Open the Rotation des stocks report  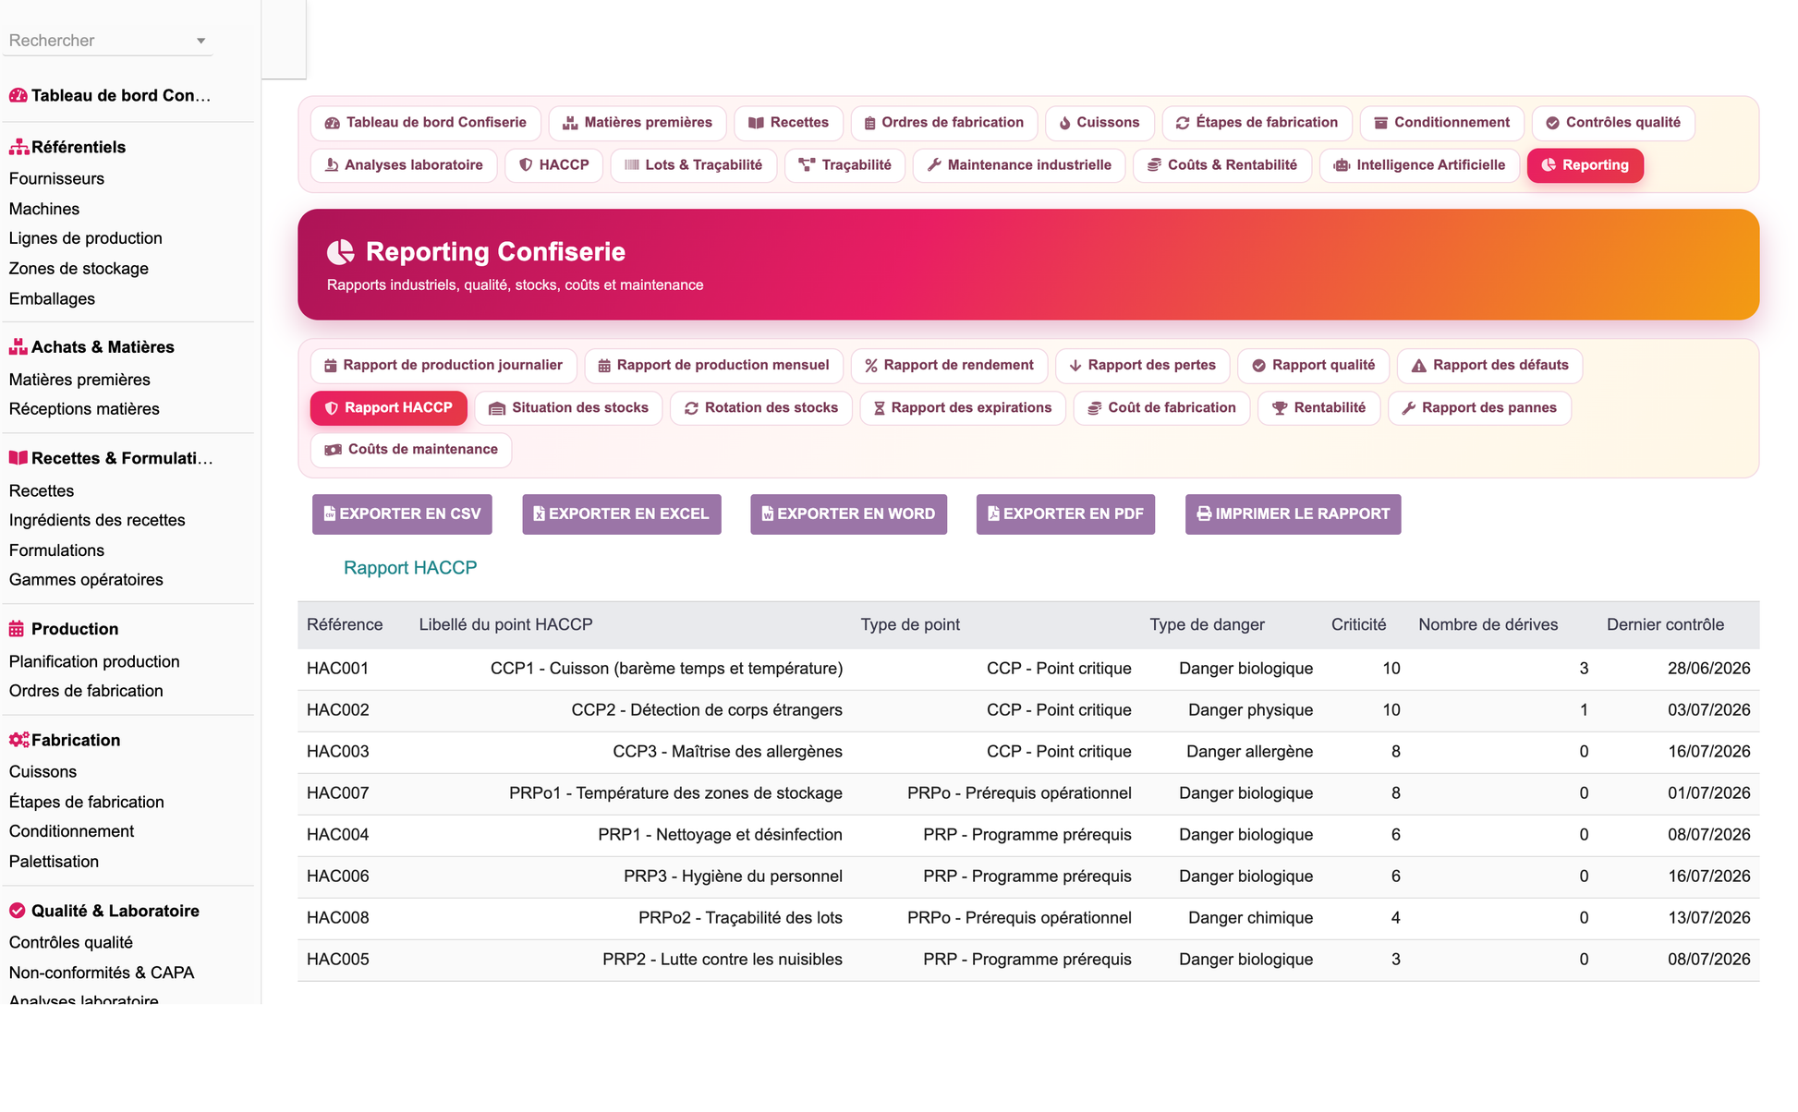coord(761,408)
